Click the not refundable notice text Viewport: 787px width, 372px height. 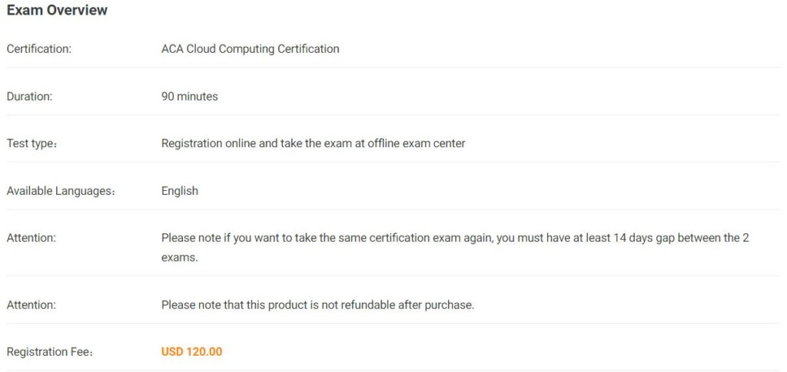pos(317,305)
